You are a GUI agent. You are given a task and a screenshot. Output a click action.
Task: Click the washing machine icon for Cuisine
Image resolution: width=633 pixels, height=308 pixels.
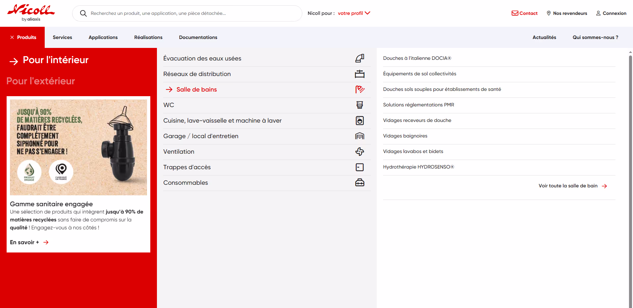click(x=360, y=121)
